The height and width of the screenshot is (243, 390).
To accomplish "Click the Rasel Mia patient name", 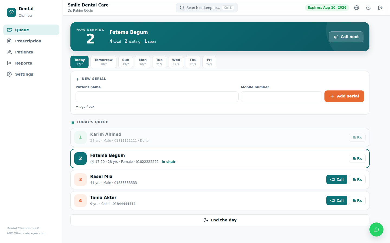I will (101, 176).
